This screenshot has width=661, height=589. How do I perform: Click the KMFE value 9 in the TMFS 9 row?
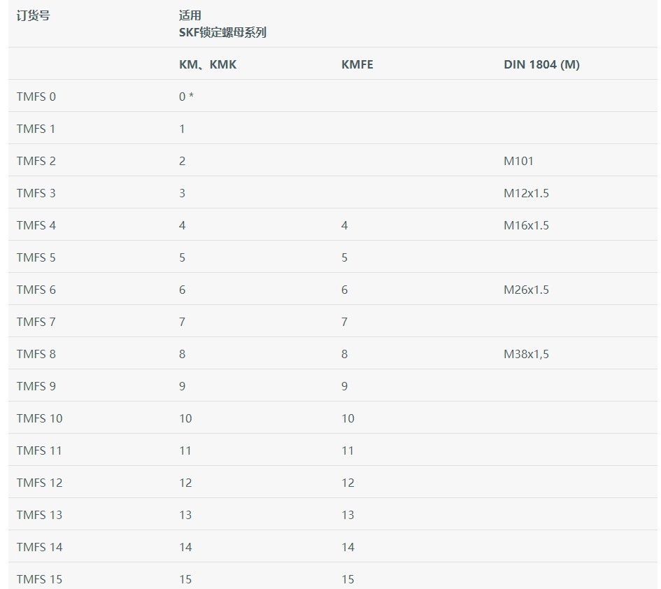(344, 386)
